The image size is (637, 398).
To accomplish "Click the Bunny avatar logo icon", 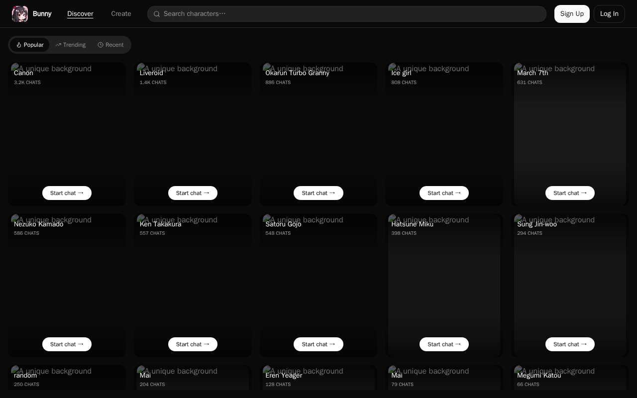I will [x=20, y=14].
